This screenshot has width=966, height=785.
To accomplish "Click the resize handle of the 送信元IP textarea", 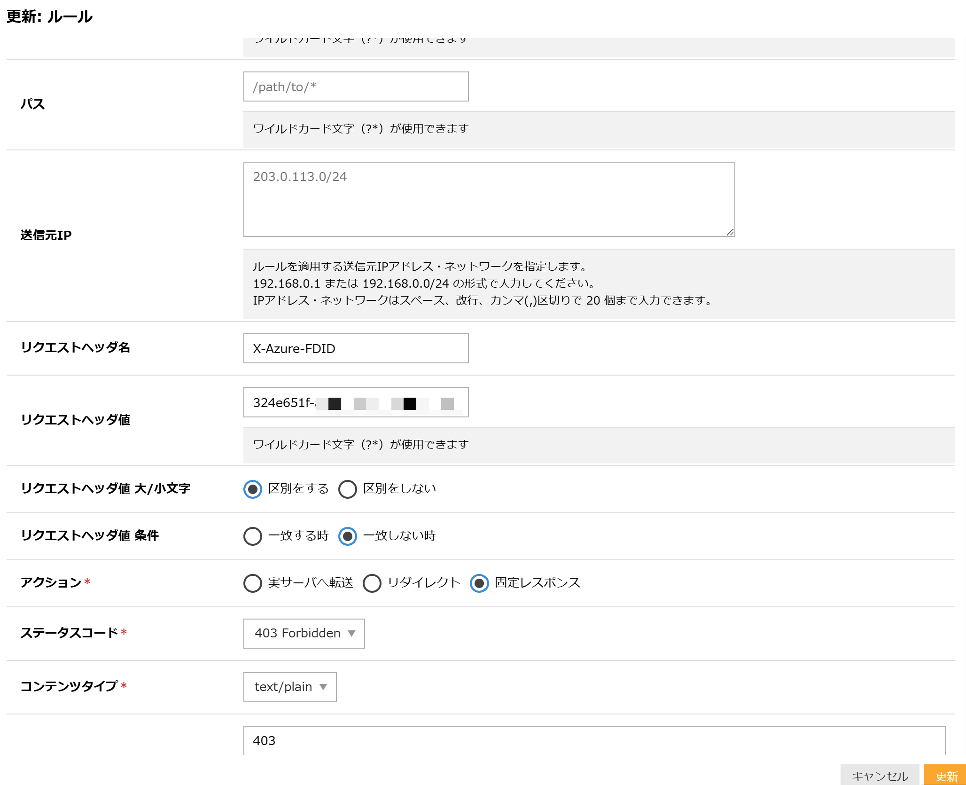I will [730, 232].
